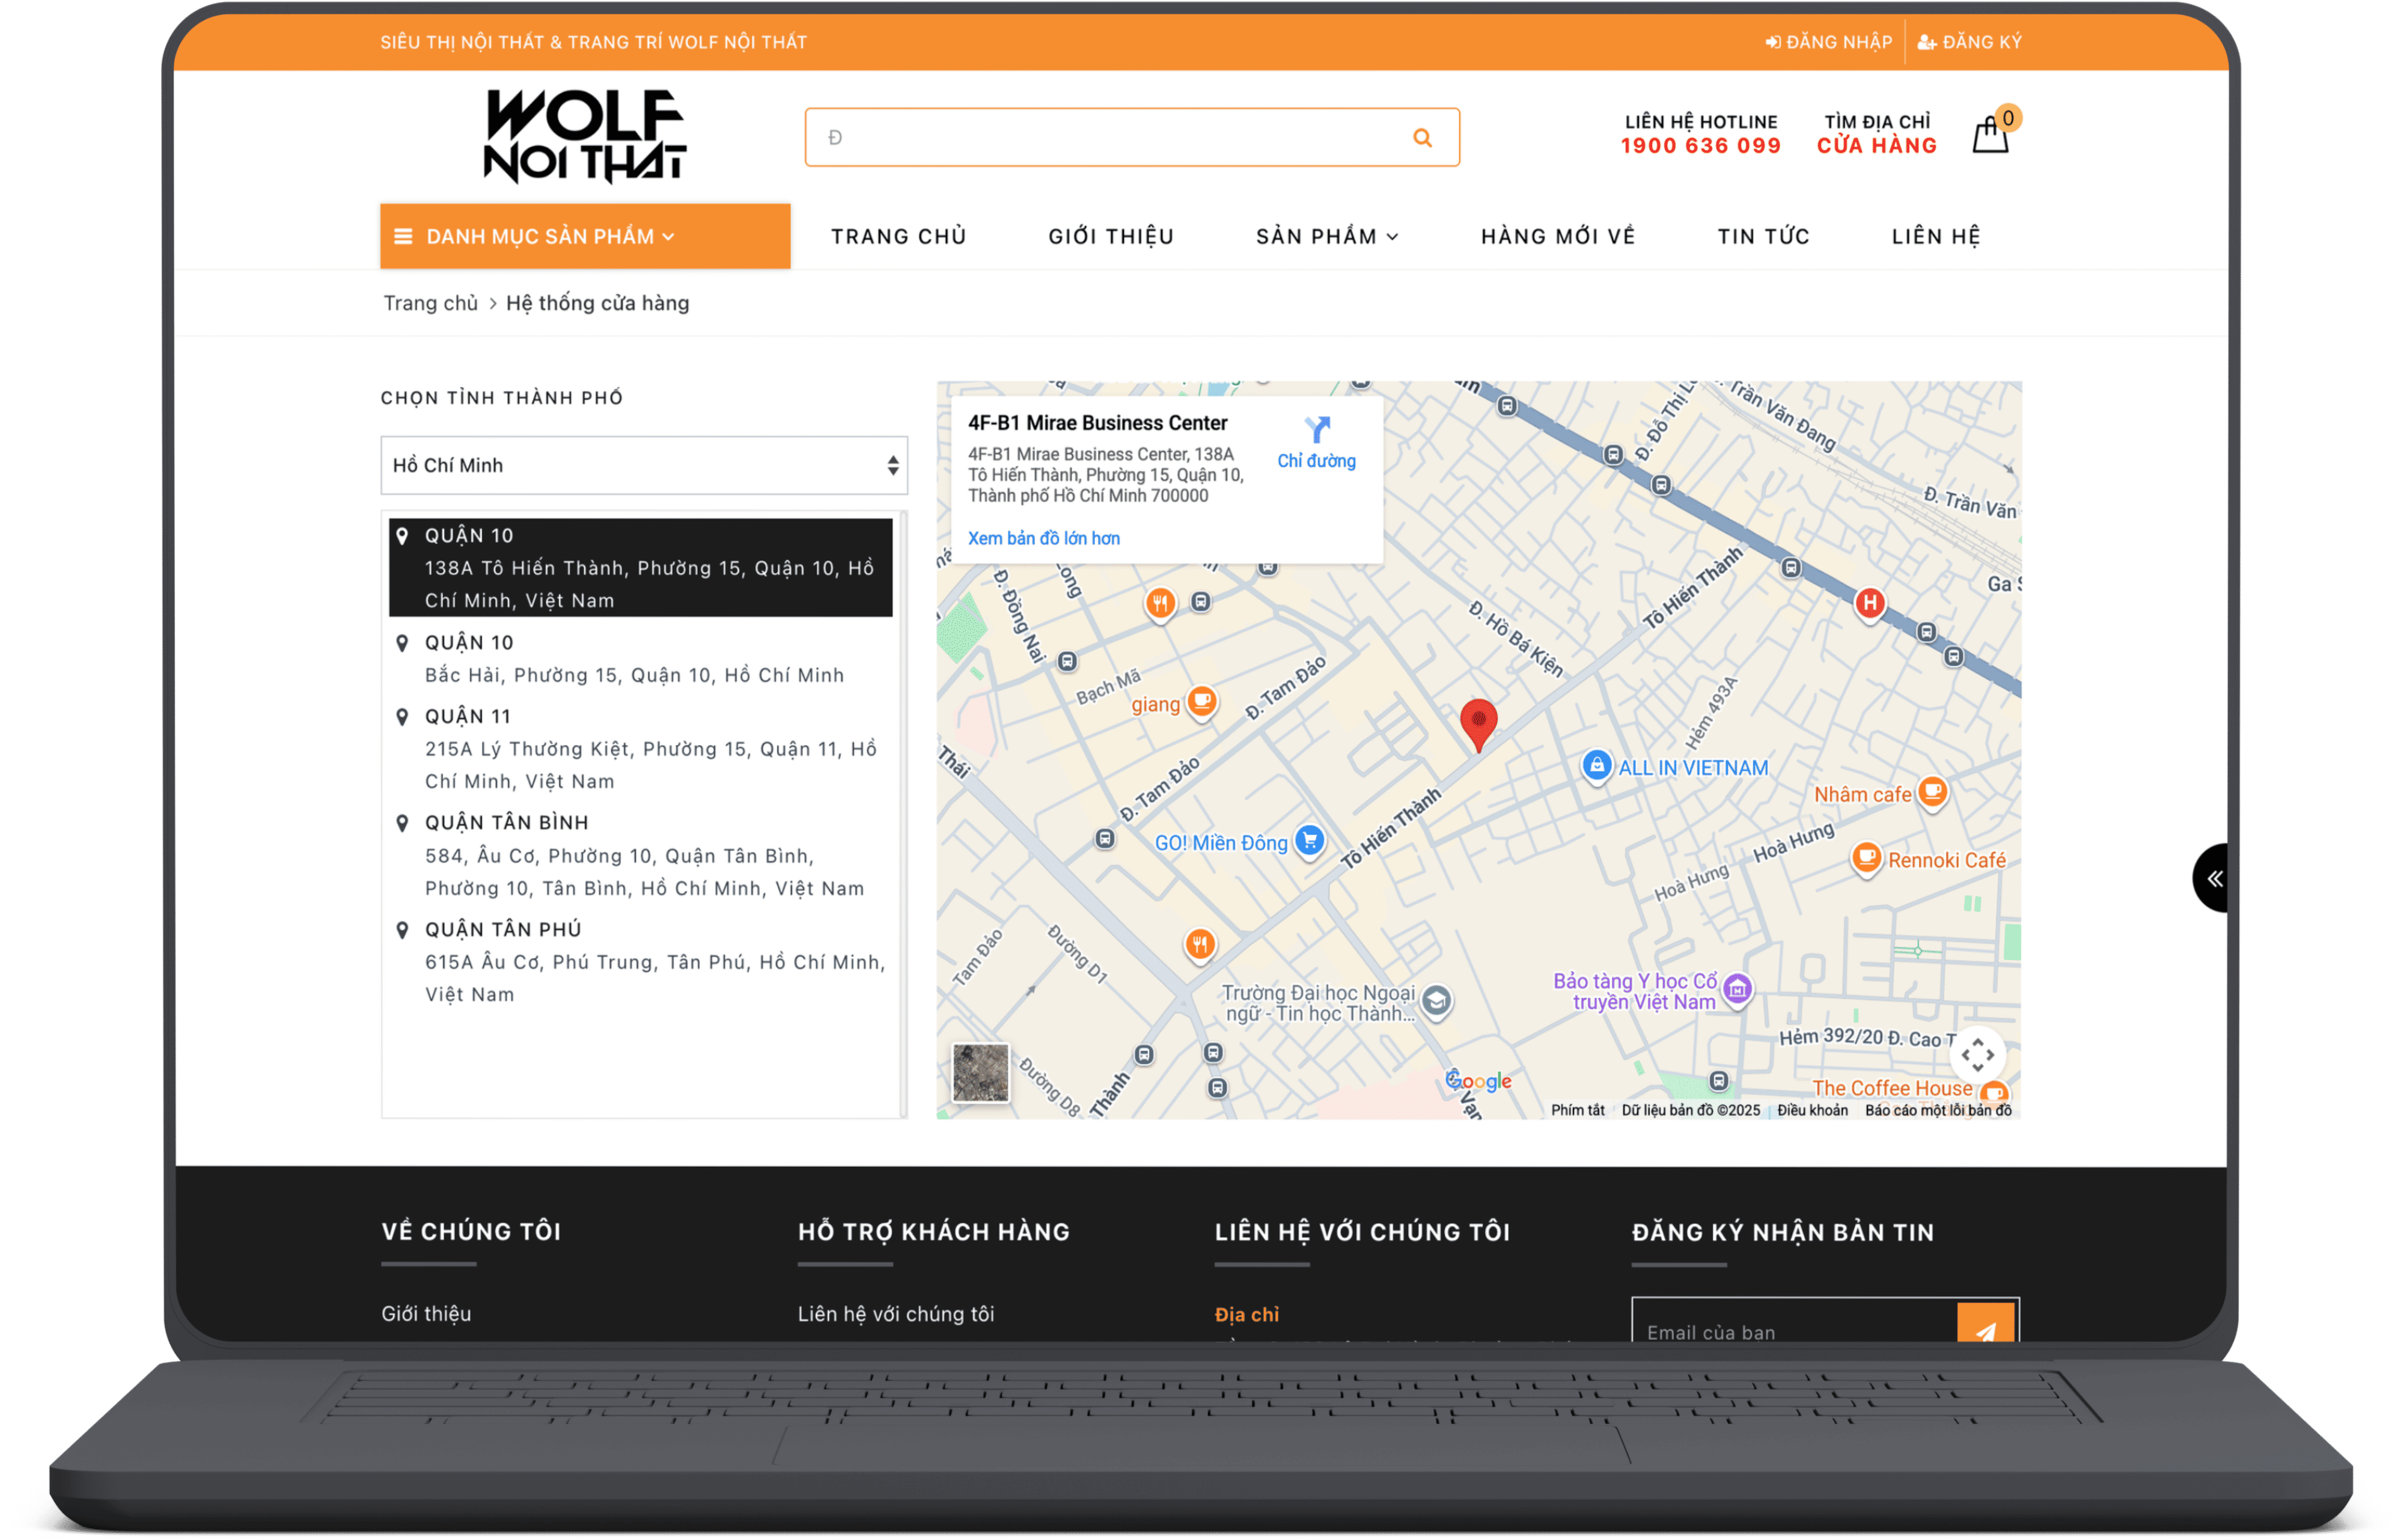Image resolution: width=2404 pixels, height=1540 pixels.
Task: Open the Hồ Chí Minh city dropdown
Action: point(644,465)
